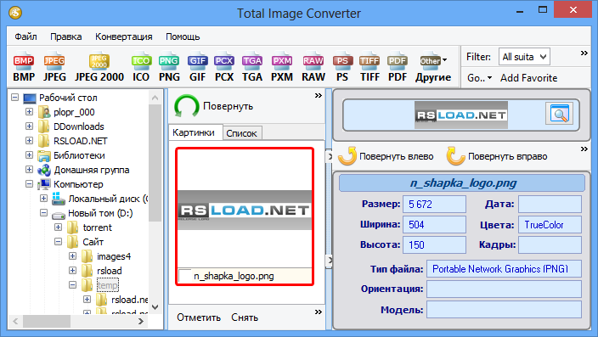
Task: Convert to RAW format
Action: point(313,68)
